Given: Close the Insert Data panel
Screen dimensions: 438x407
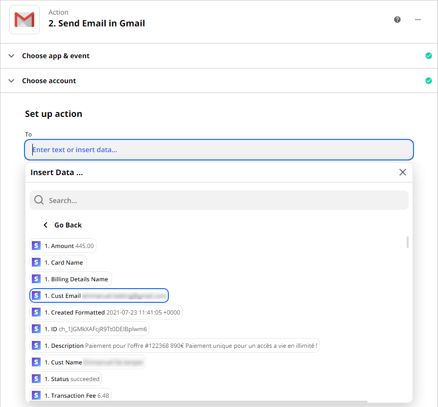Looking at the screenshot, I should 402,172.
